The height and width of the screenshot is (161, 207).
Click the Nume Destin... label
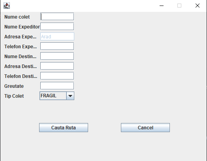pyautogui.click(x=20, y=57)
